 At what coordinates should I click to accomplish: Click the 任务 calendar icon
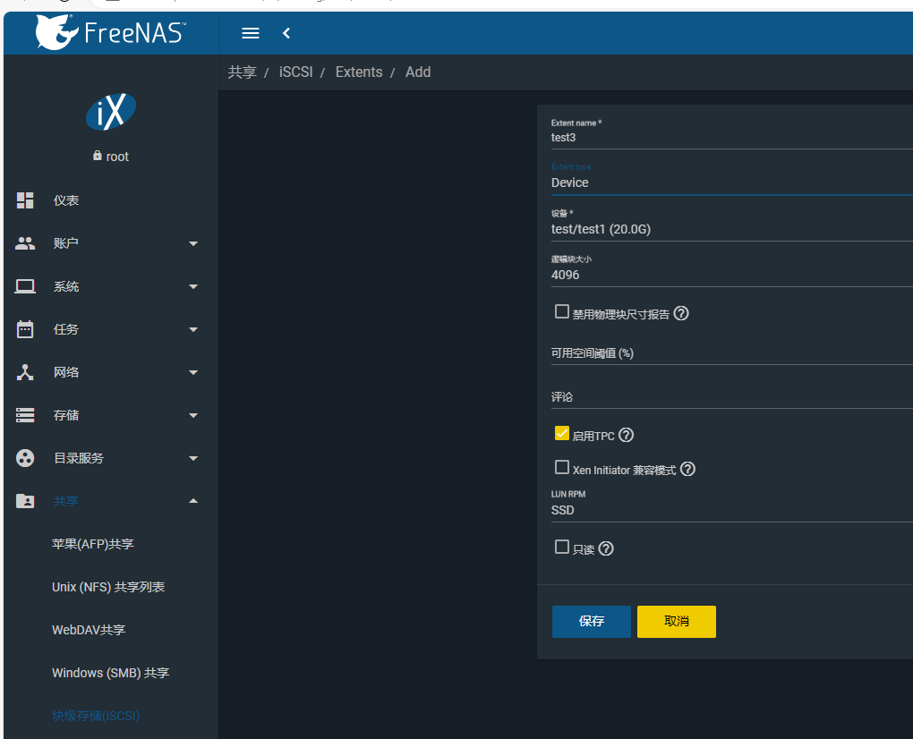(x=24, y=328)
